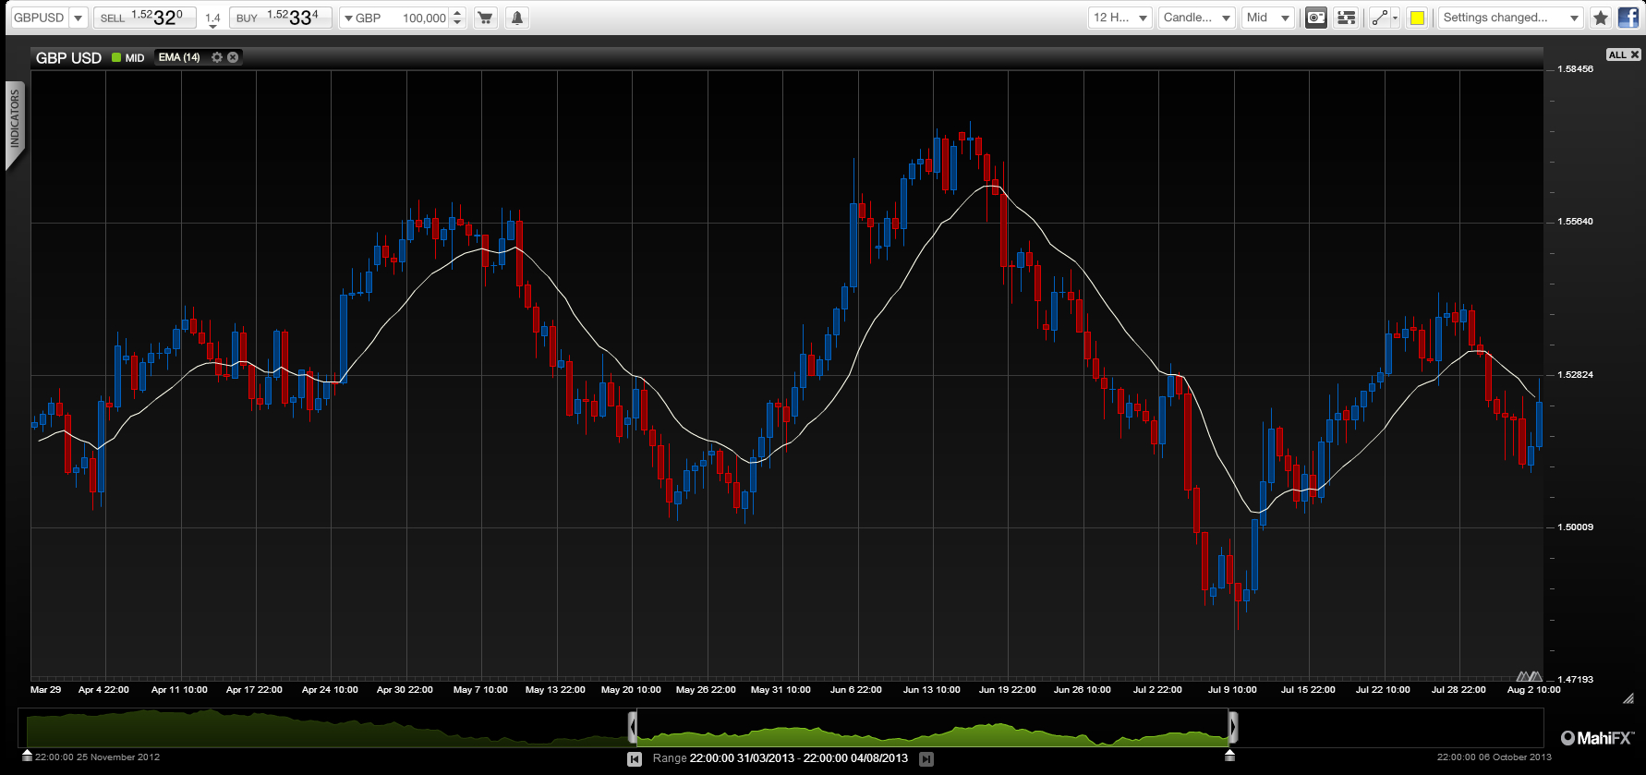Click the BUY 1.52334 price button
The image size is (1646, 775).
click(280, 18)
